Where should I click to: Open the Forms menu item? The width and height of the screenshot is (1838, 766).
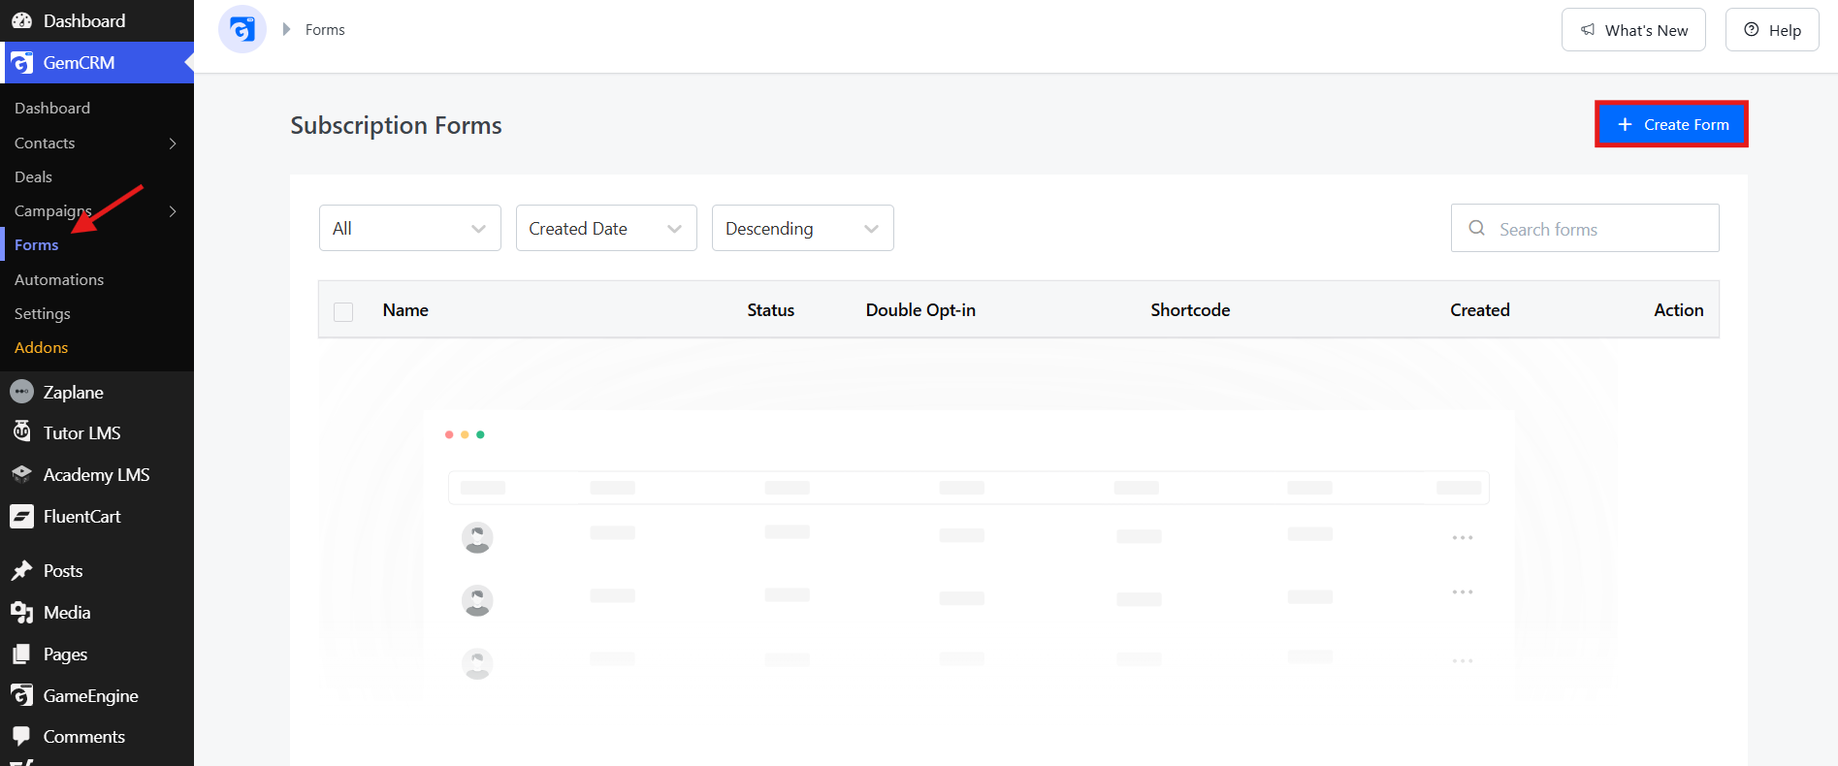tap(37, 245)
